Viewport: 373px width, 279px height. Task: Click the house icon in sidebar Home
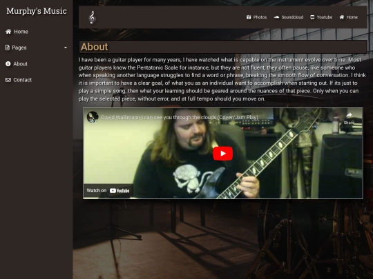coord(8,32)
